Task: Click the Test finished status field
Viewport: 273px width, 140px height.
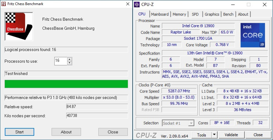Action: [66, 74]
